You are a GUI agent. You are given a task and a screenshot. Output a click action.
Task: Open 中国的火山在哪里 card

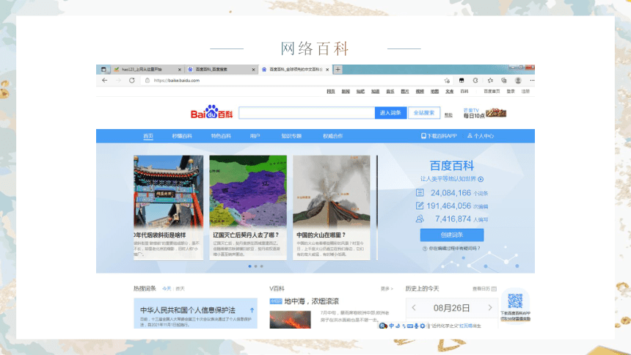[x=332, y=208]
